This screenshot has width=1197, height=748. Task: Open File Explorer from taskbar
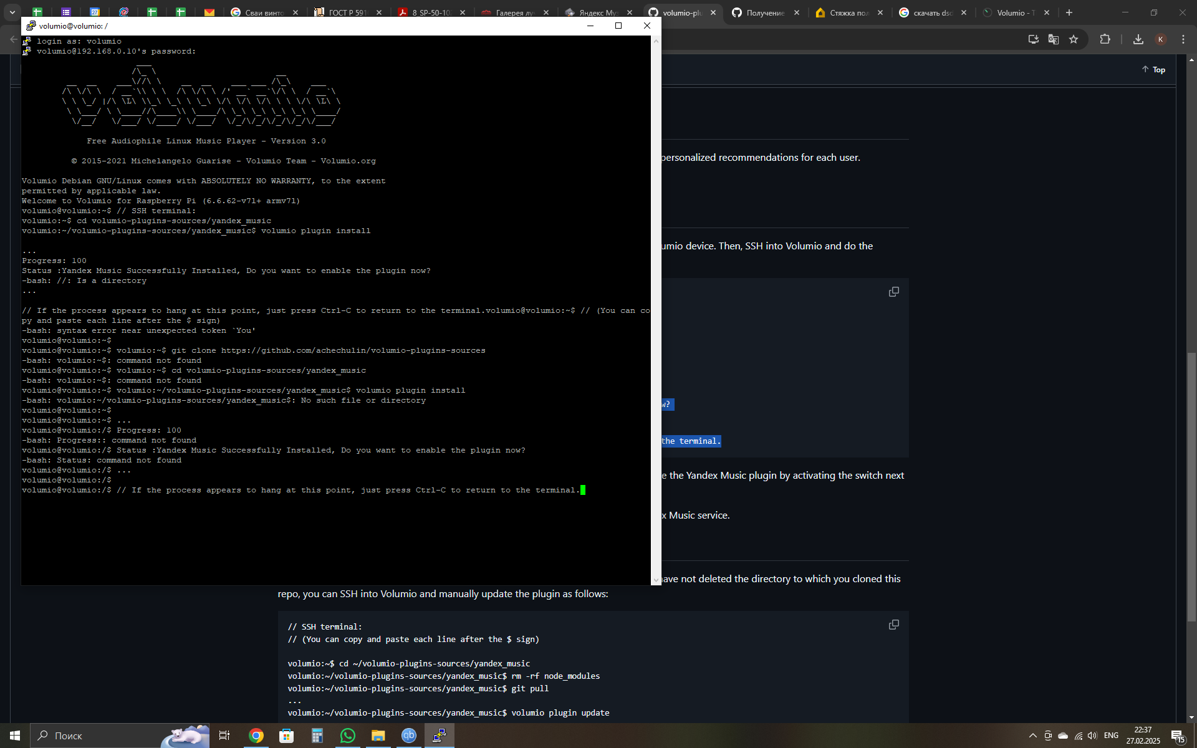[x=378, y=736]
